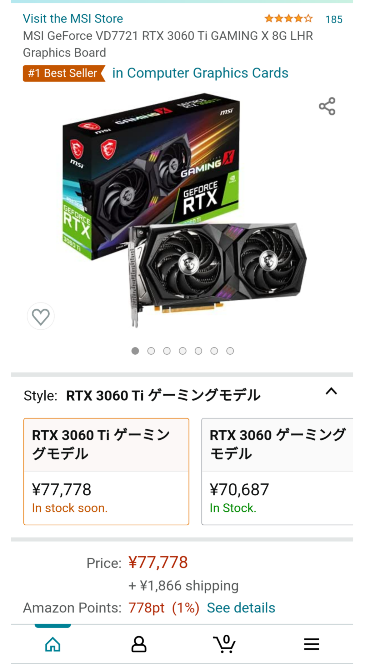Select the last image carousel dot

(x=230, y=351)
